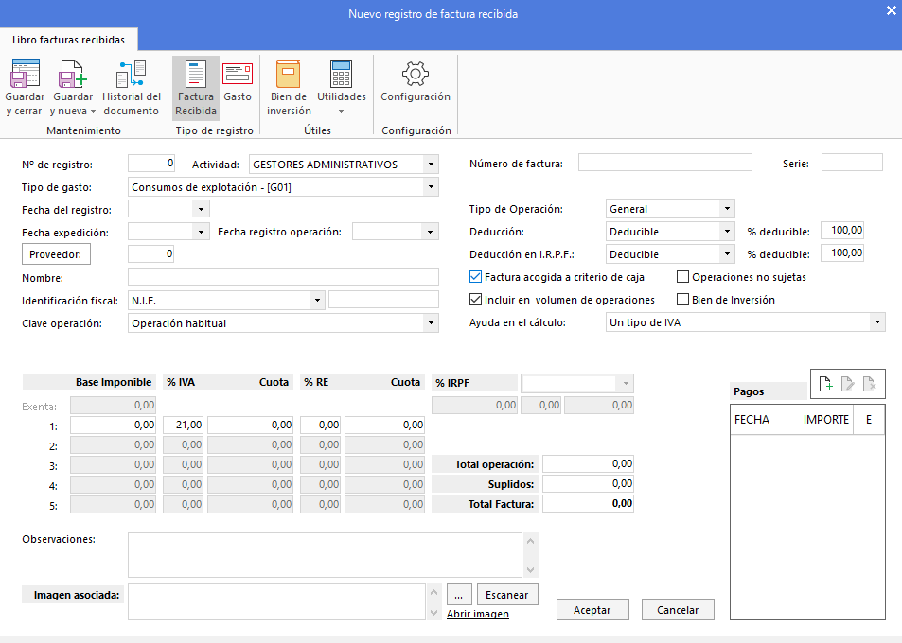Viewport: 902px width, 643px height.
Task: Toggle Incluir en volumen de operaciones
Action: pyautogui.click(x=476, y=300)
